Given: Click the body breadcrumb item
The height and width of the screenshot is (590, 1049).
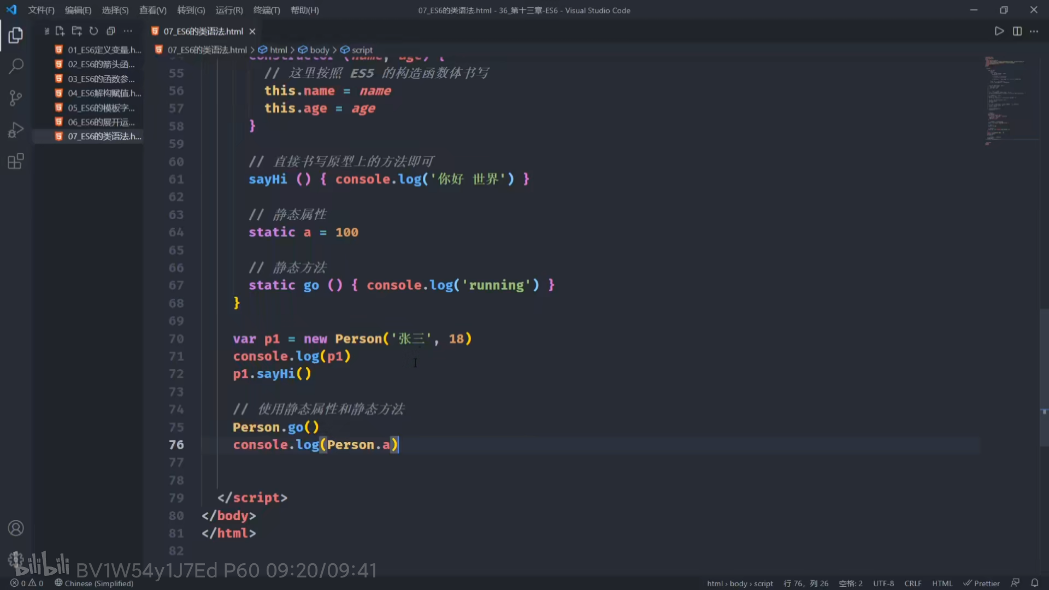Looking at the screenshot, I should 319,50.
